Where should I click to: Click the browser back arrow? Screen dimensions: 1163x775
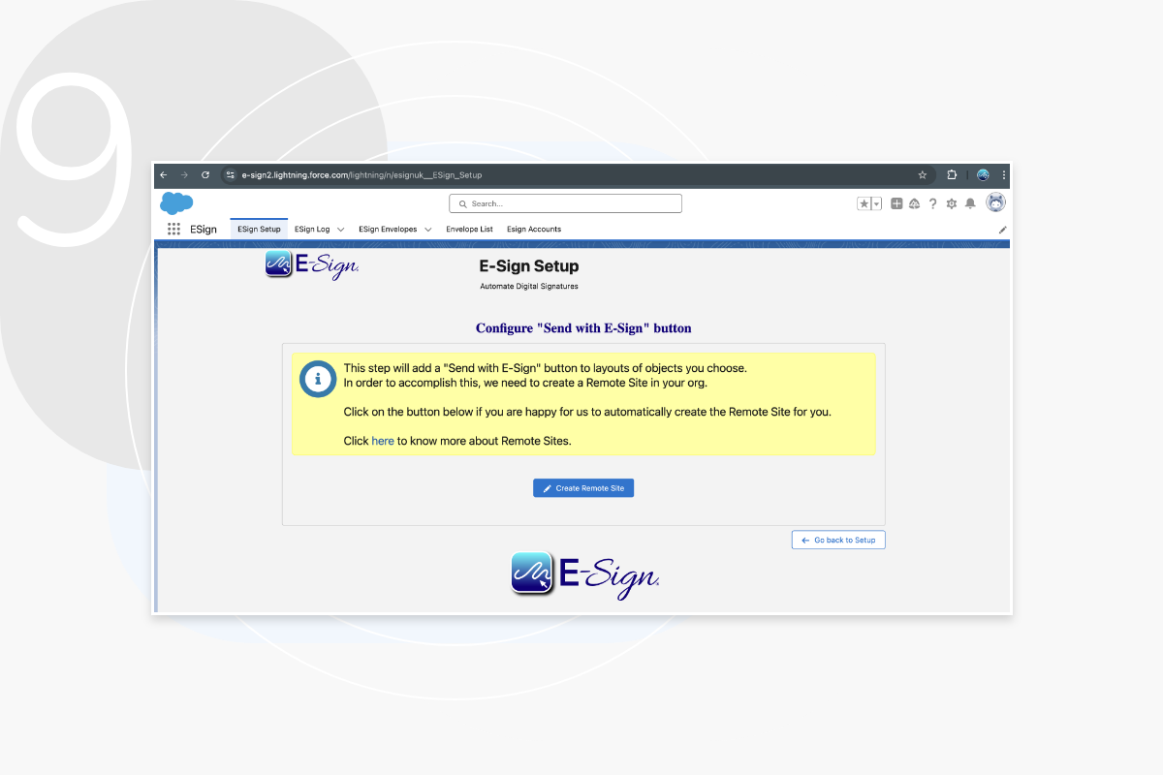click(x=164, y=175)
